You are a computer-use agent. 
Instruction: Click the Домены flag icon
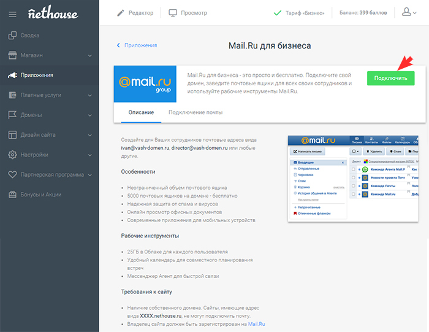[x=12, y=115]
